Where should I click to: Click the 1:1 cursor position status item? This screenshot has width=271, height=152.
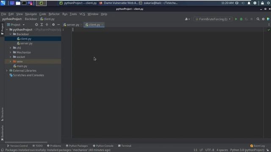[195, 150]
